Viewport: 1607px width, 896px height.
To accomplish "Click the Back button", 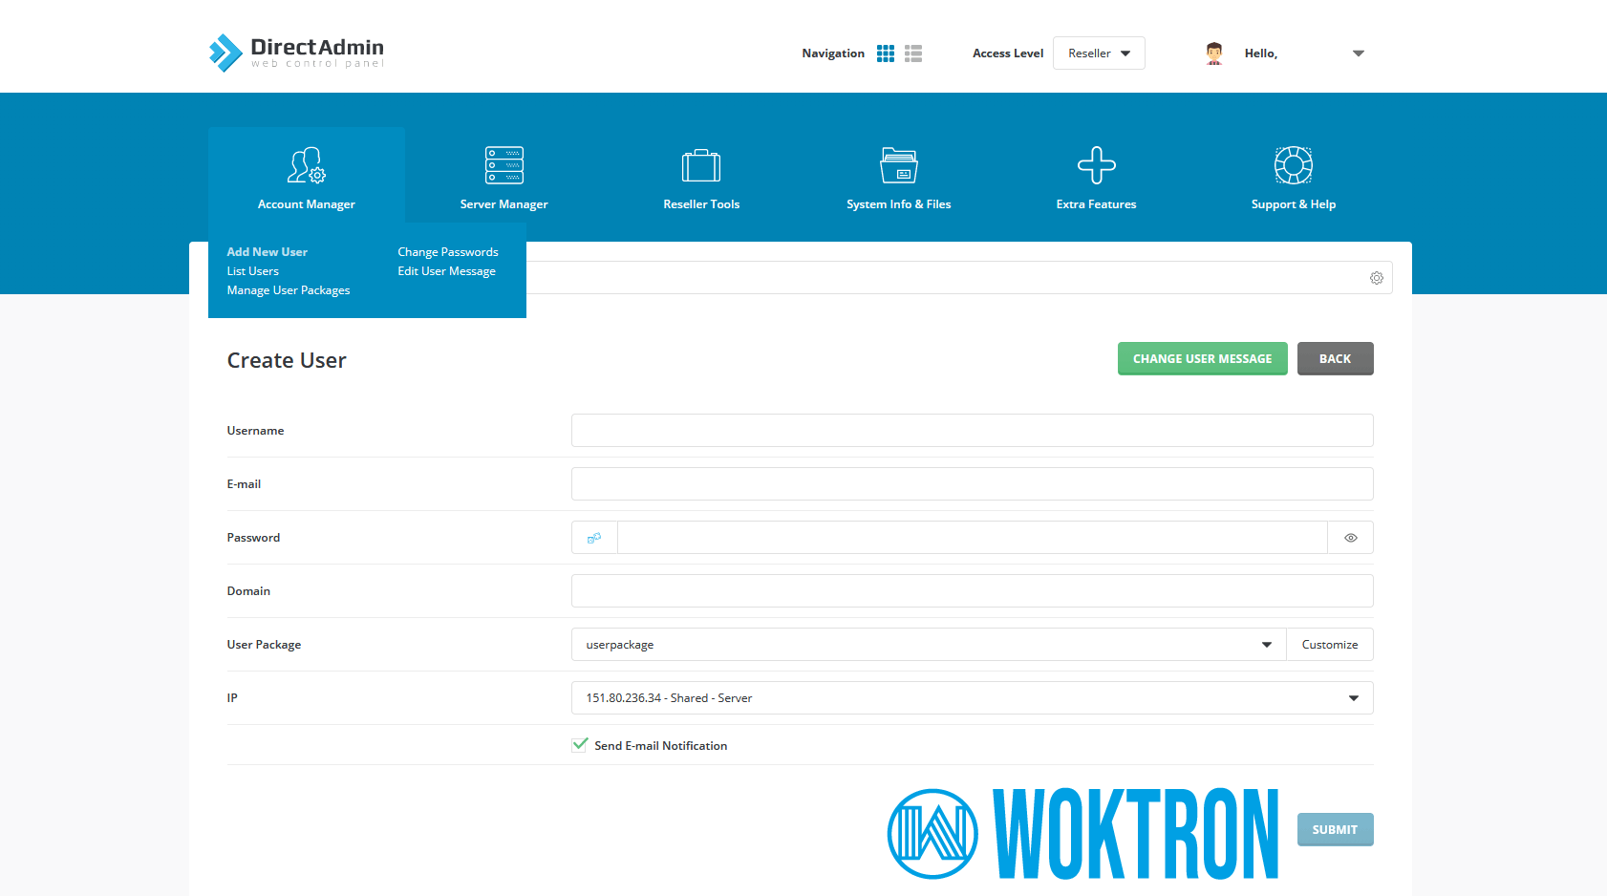I will tap(1336, 359).
